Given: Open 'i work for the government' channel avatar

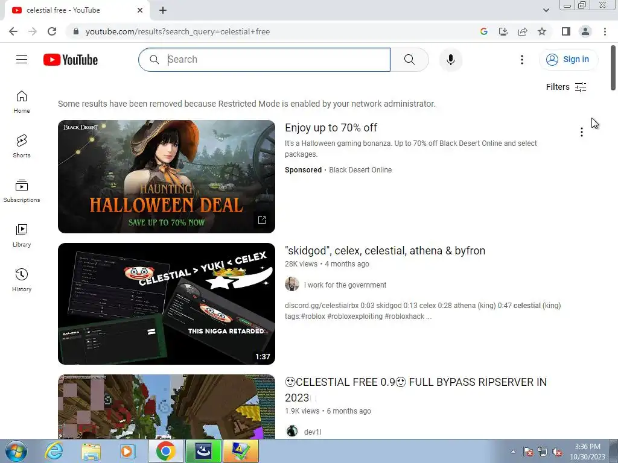Looking at the screenshot, I should pyautogui.click(x=292, y=285).
